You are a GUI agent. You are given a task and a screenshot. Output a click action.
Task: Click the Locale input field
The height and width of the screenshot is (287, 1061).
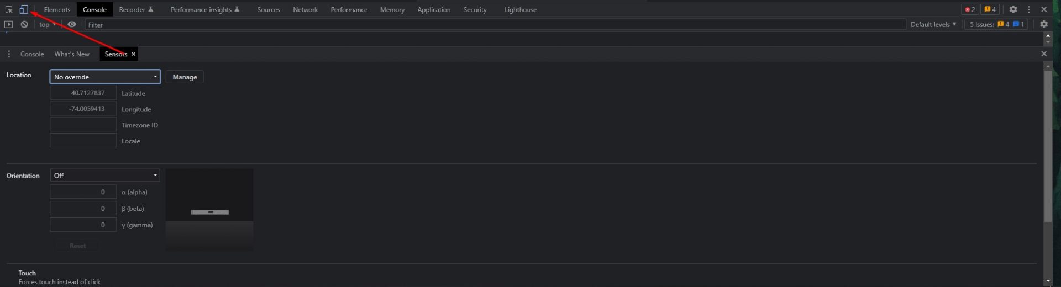tap(83, 141)
